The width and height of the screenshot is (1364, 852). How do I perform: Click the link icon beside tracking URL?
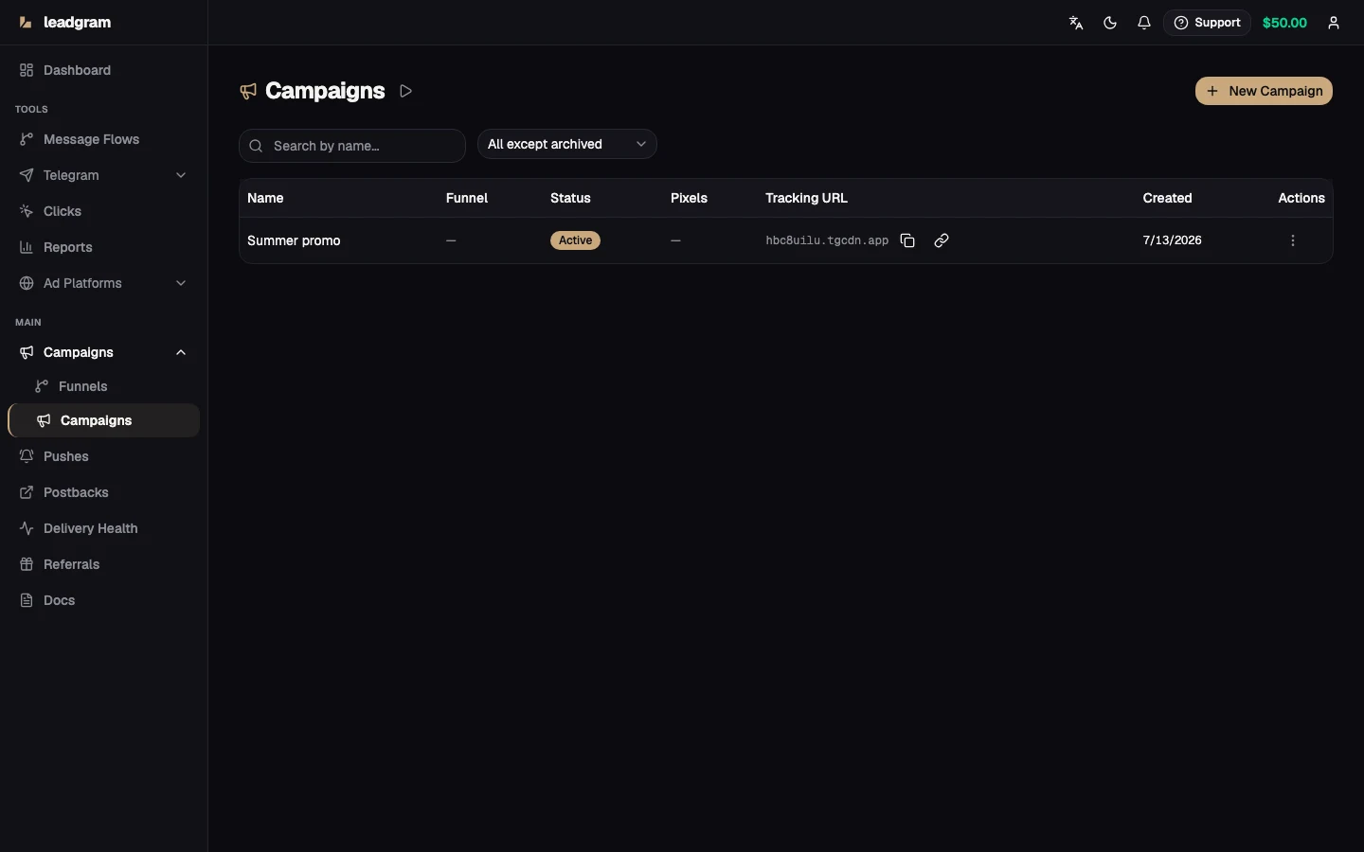[x=942, y=240]
